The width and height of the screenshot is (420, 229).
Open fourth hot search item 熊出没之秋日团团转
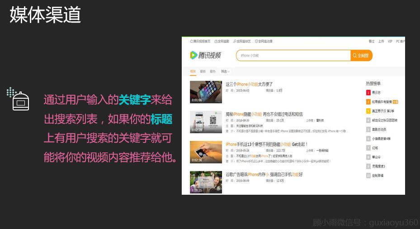click(385, 120)
